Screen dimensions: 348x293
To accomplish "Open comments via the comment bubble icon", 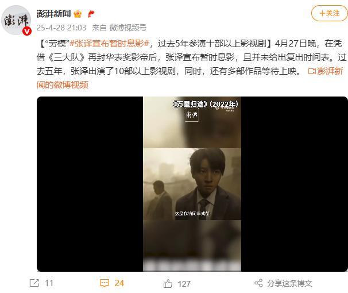I will click(105, 283).
